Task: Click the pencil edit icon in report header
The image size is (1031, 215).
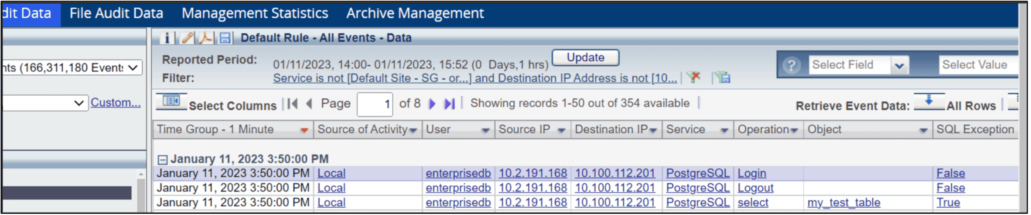Action: (x=188, y=38)
